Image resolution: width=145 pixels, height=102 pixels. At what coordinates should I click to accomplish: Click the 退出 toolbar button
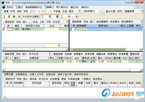click(71, 11)
